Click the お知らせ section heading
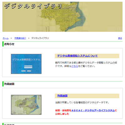 pos(9,44)
